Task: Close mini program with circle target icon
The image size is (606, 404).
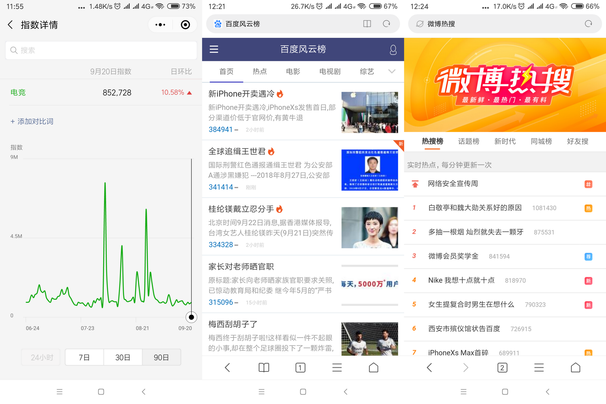Action: point(185,25)
